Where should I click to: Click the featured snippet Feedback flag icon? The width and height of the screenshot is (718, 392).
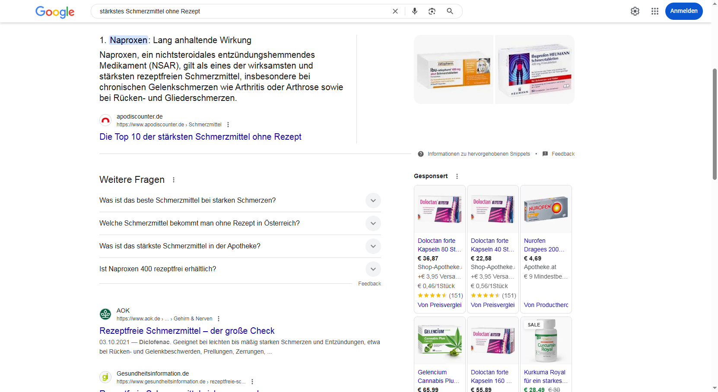(545, 154)
